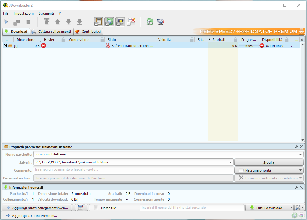This screenshot has width=307, height=220.
Task: Click Aggiungi nuovi collegamenti web button
Action: click(x=37, y=208)
